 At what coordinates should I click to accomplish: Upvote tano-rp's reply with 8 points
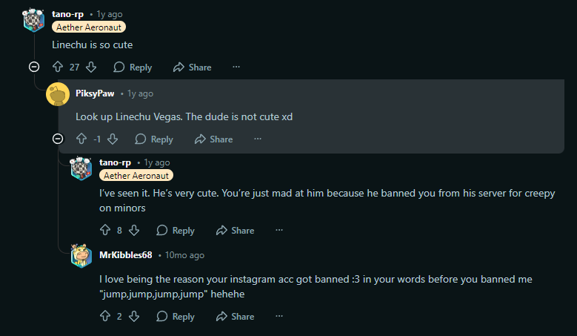(104, 231)
